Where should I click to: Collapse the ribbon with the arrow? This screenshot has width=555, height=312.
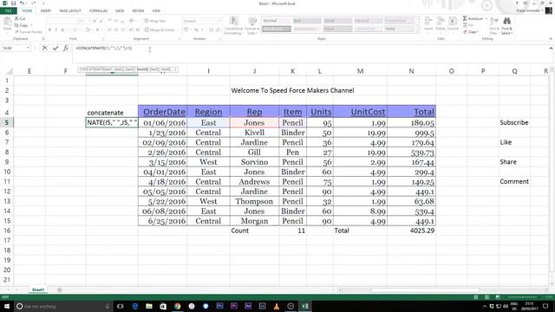tap(551, 38)
